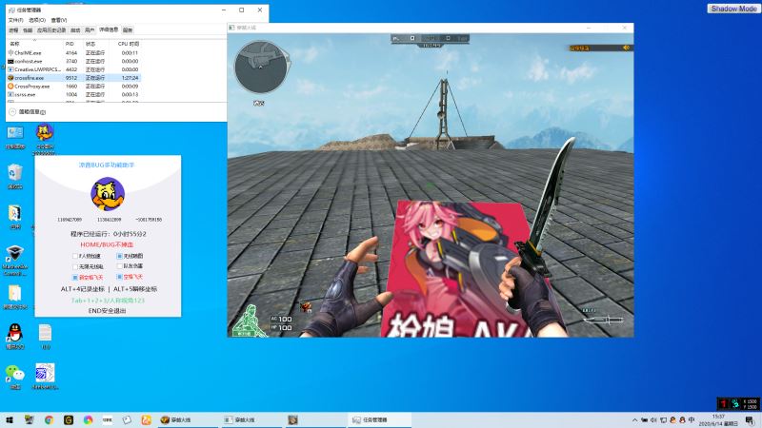The width and height of the screenshot is (762, 428).
Task: Select the CrossProxy.exe process row
Action: coord(73,86)
